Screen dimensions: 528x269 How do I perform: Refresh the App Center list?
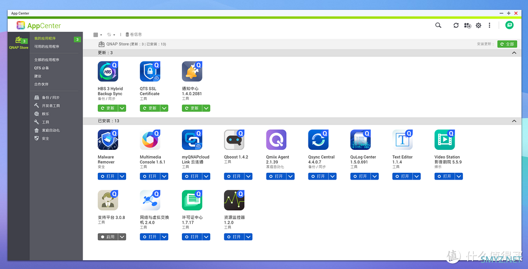456,25
